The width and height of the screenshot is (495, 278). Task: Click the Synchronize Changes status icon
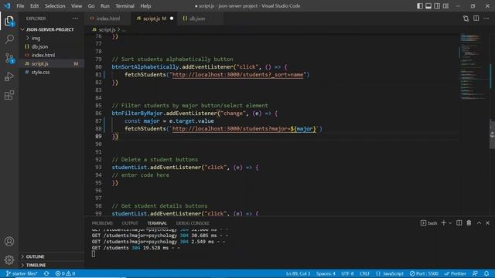46,273
